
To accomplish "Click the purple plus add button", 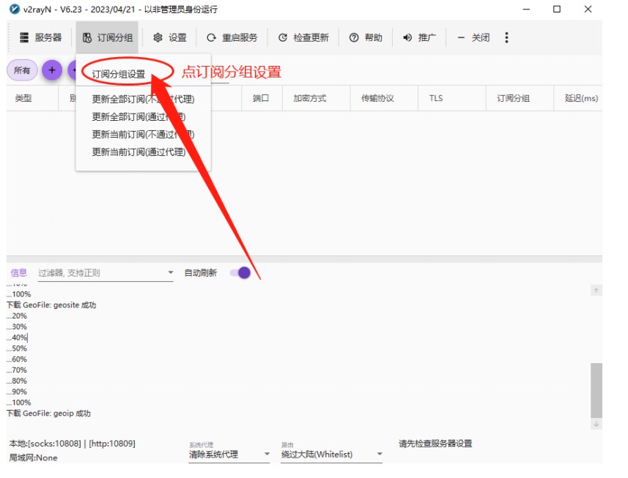I will [52, 70].
